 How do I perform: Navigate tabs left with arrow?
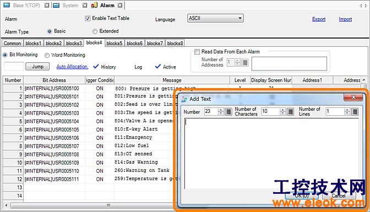[x=361, y=6]
